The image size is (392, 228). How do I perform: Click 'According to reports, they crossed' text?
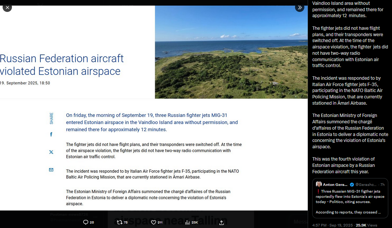[348, 212]
